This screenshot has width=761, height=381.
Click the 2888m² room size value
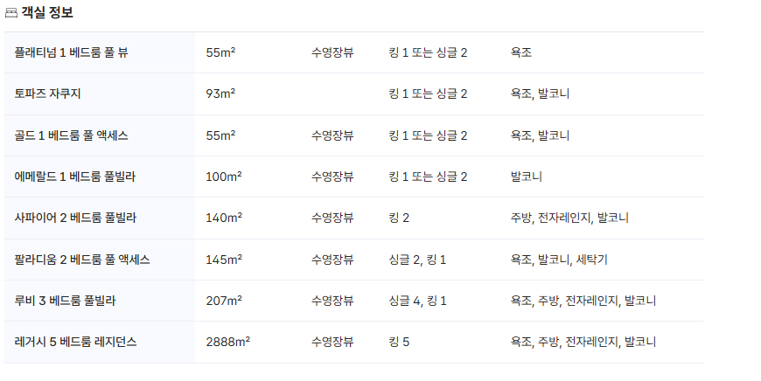pyautogui.click(x=227, y=342)
